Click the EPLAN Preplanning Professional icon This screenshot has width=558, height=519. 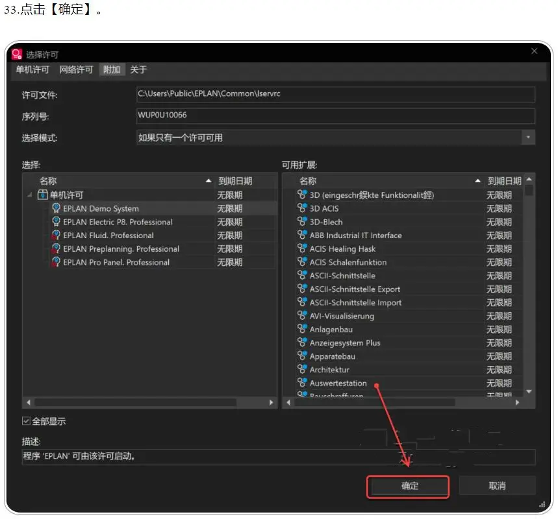[x=56, y=249]
